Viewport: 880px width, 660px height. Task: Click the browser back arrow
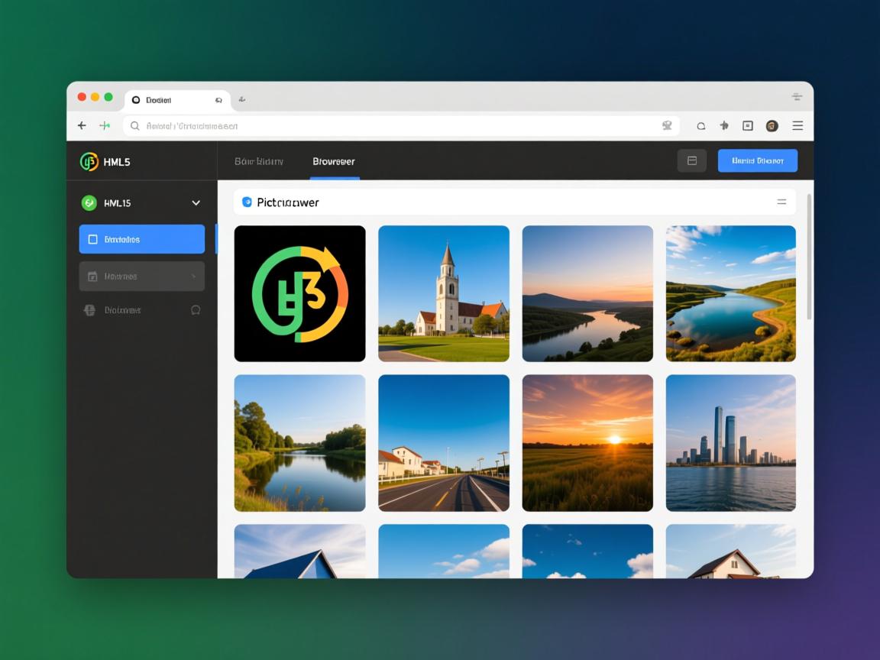point(82,125)
